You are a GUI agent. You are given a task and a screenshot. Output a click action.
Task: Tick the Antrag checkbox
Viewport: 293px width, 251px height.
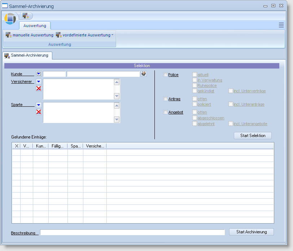166,99
